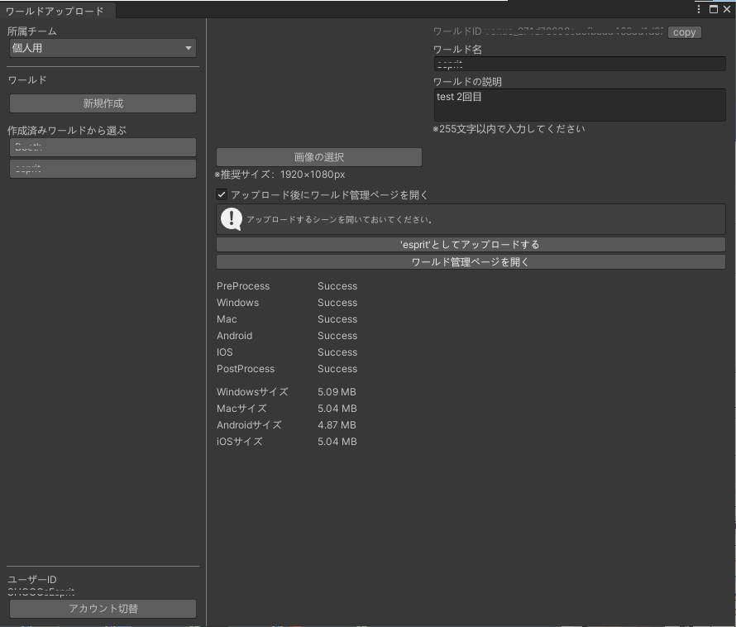Click the ワールドID value text
The height and width of the screenshot is (627, 736).
(x=573, y=32)
